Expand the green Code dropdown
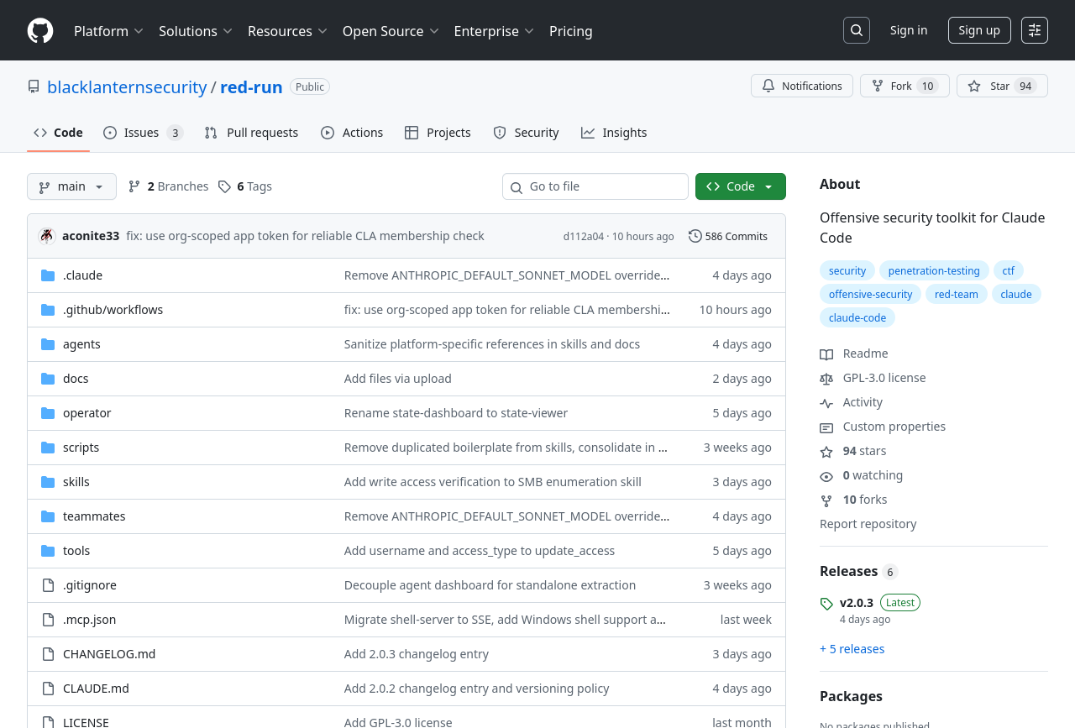The image size is (1075, 728). pyautogui.click(x=740, y=186)
